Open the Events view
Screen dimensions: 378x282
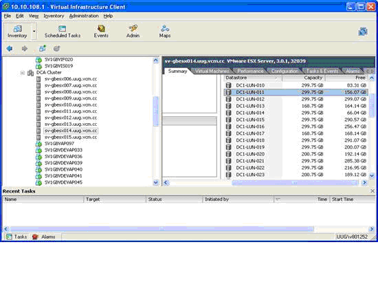[101, 32]
